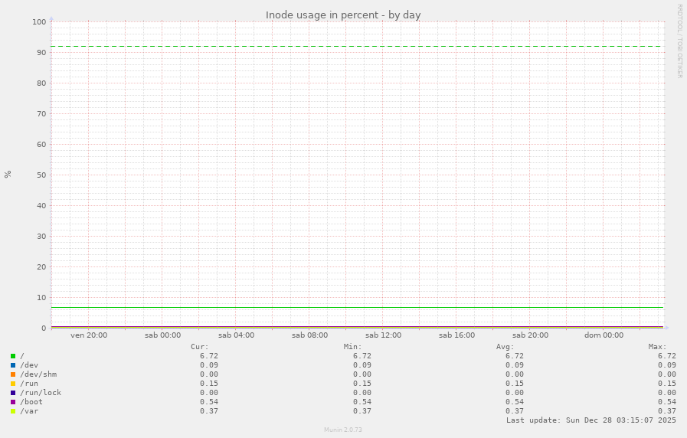Click the 'dom 00:00' time axis label
Viewport: 687px width, 438px height.
click(x=604, y=335)
